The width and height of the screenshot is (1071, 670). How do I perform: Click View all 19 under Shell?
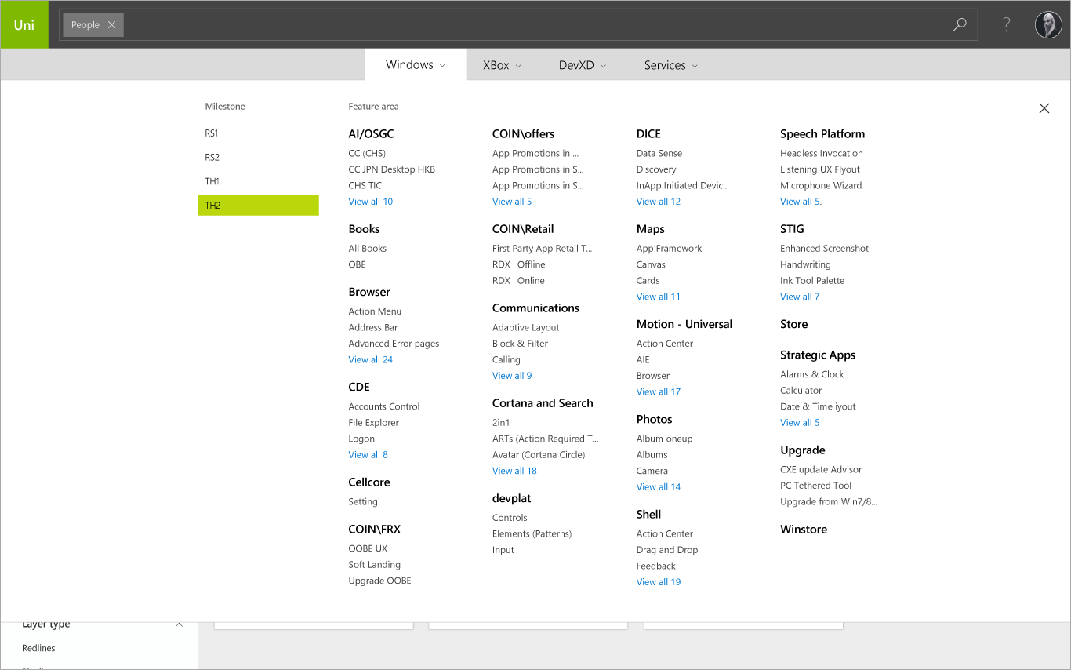click(659, 582)
